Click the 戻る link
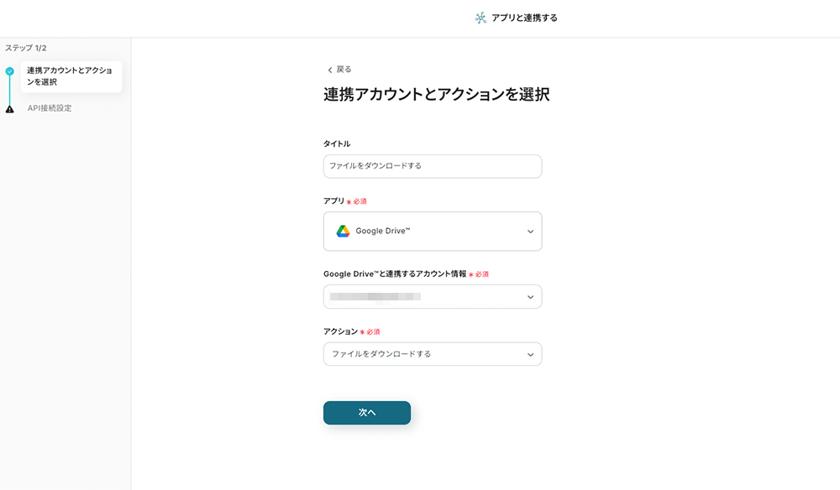840x490 pixels. pos(344,70)
